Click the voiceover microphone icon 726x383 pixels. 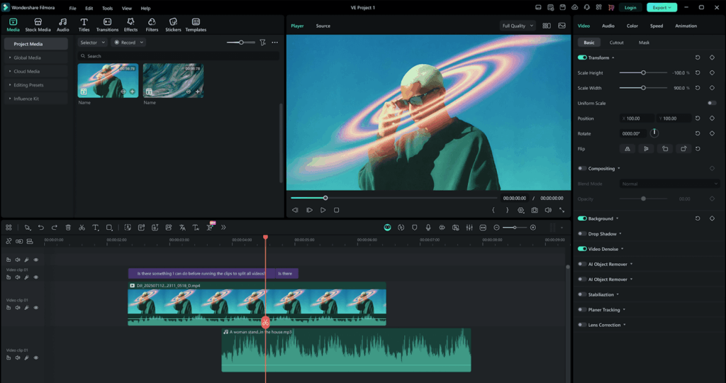(428, 228)
